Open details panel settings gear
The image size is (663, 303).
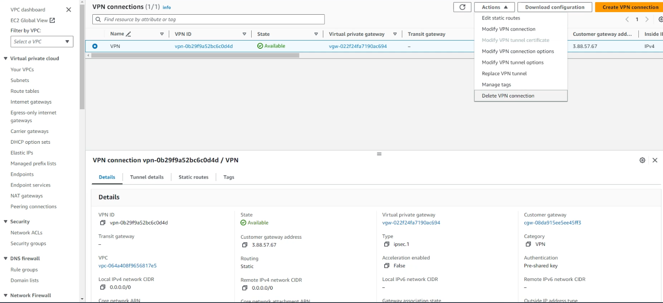[642, 160]
